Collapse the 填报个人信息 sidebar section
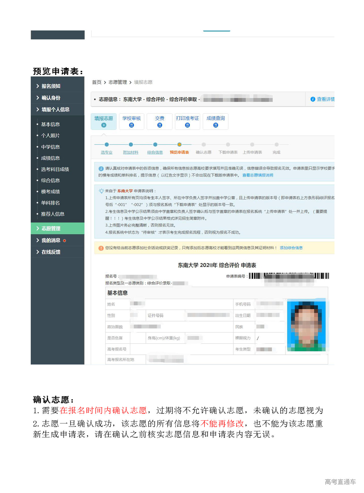Image resolution: width=364 pixels, height=493 pixels. pos(55,109)
